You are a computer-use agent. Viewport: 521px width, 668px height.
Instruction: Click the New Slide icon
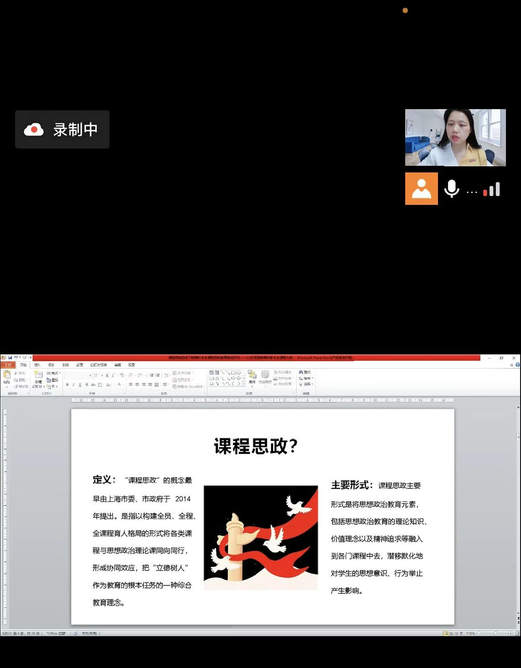[39, 376]
